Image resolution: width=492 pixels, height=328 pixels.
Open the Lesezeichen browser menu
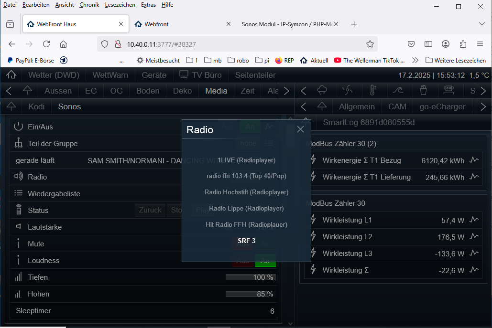(x=120, y=5)
